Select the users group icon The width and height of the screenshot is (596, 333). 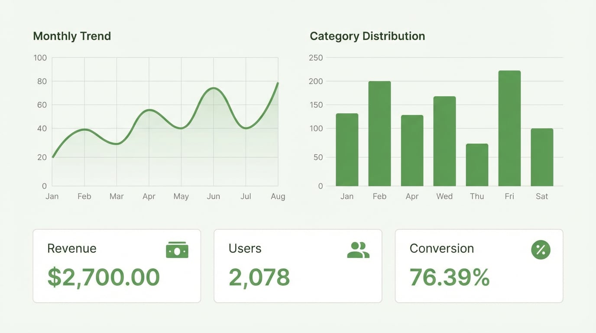click(358, 249)
